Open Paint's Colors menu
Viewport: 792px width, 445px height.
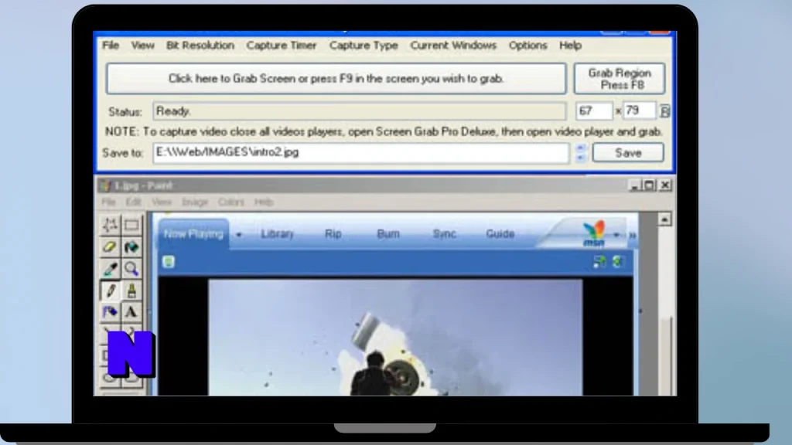tap(230, 202)
